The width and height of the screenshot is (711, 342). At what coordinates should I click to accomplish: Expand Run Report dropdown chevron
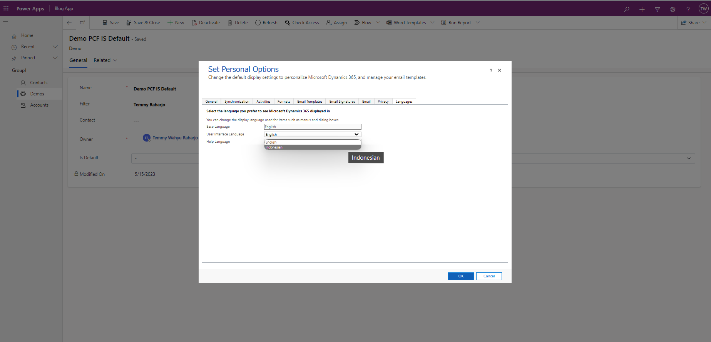pyautogui.click(x=478, y=23)
